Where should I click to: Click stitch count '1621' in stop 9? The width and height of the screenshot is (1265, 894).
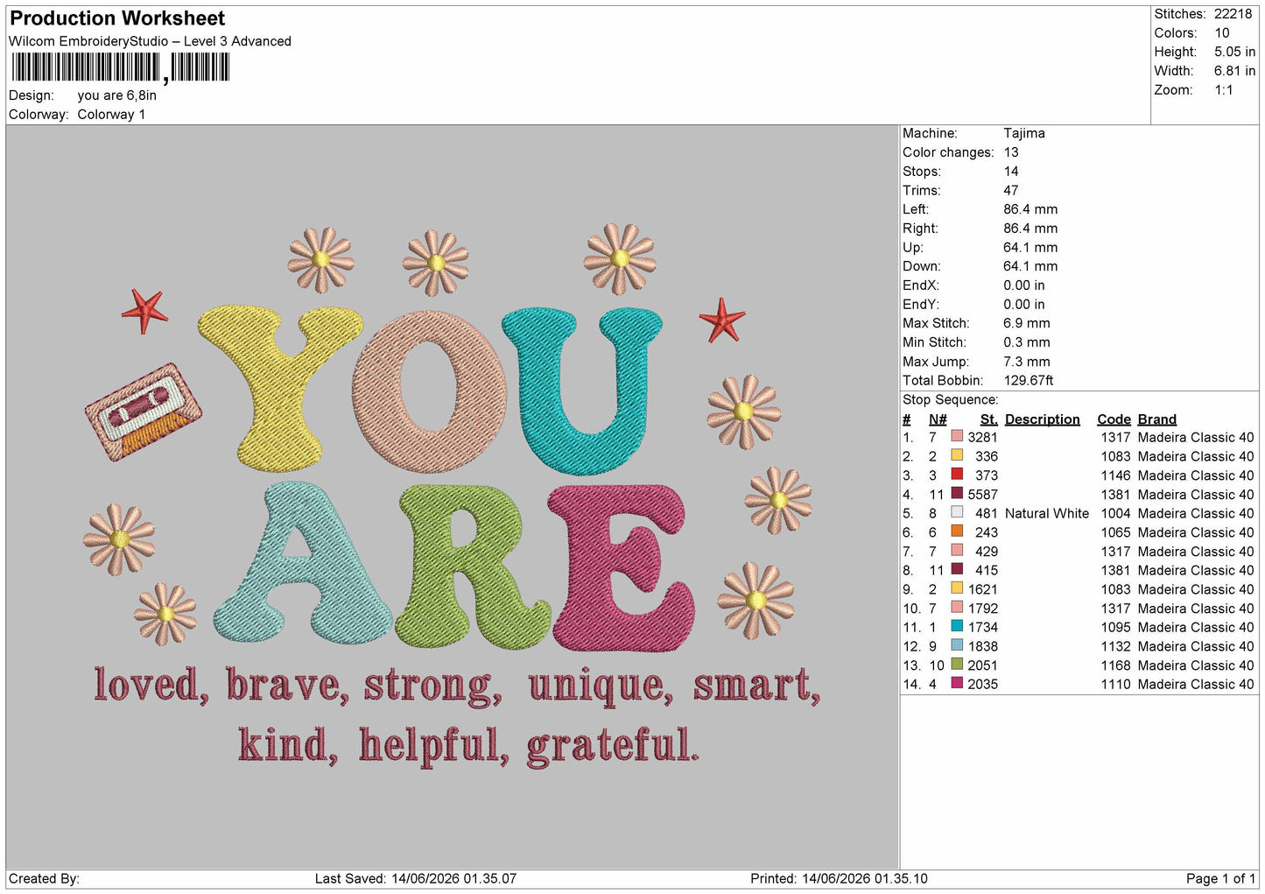click(x=983, y=588)
